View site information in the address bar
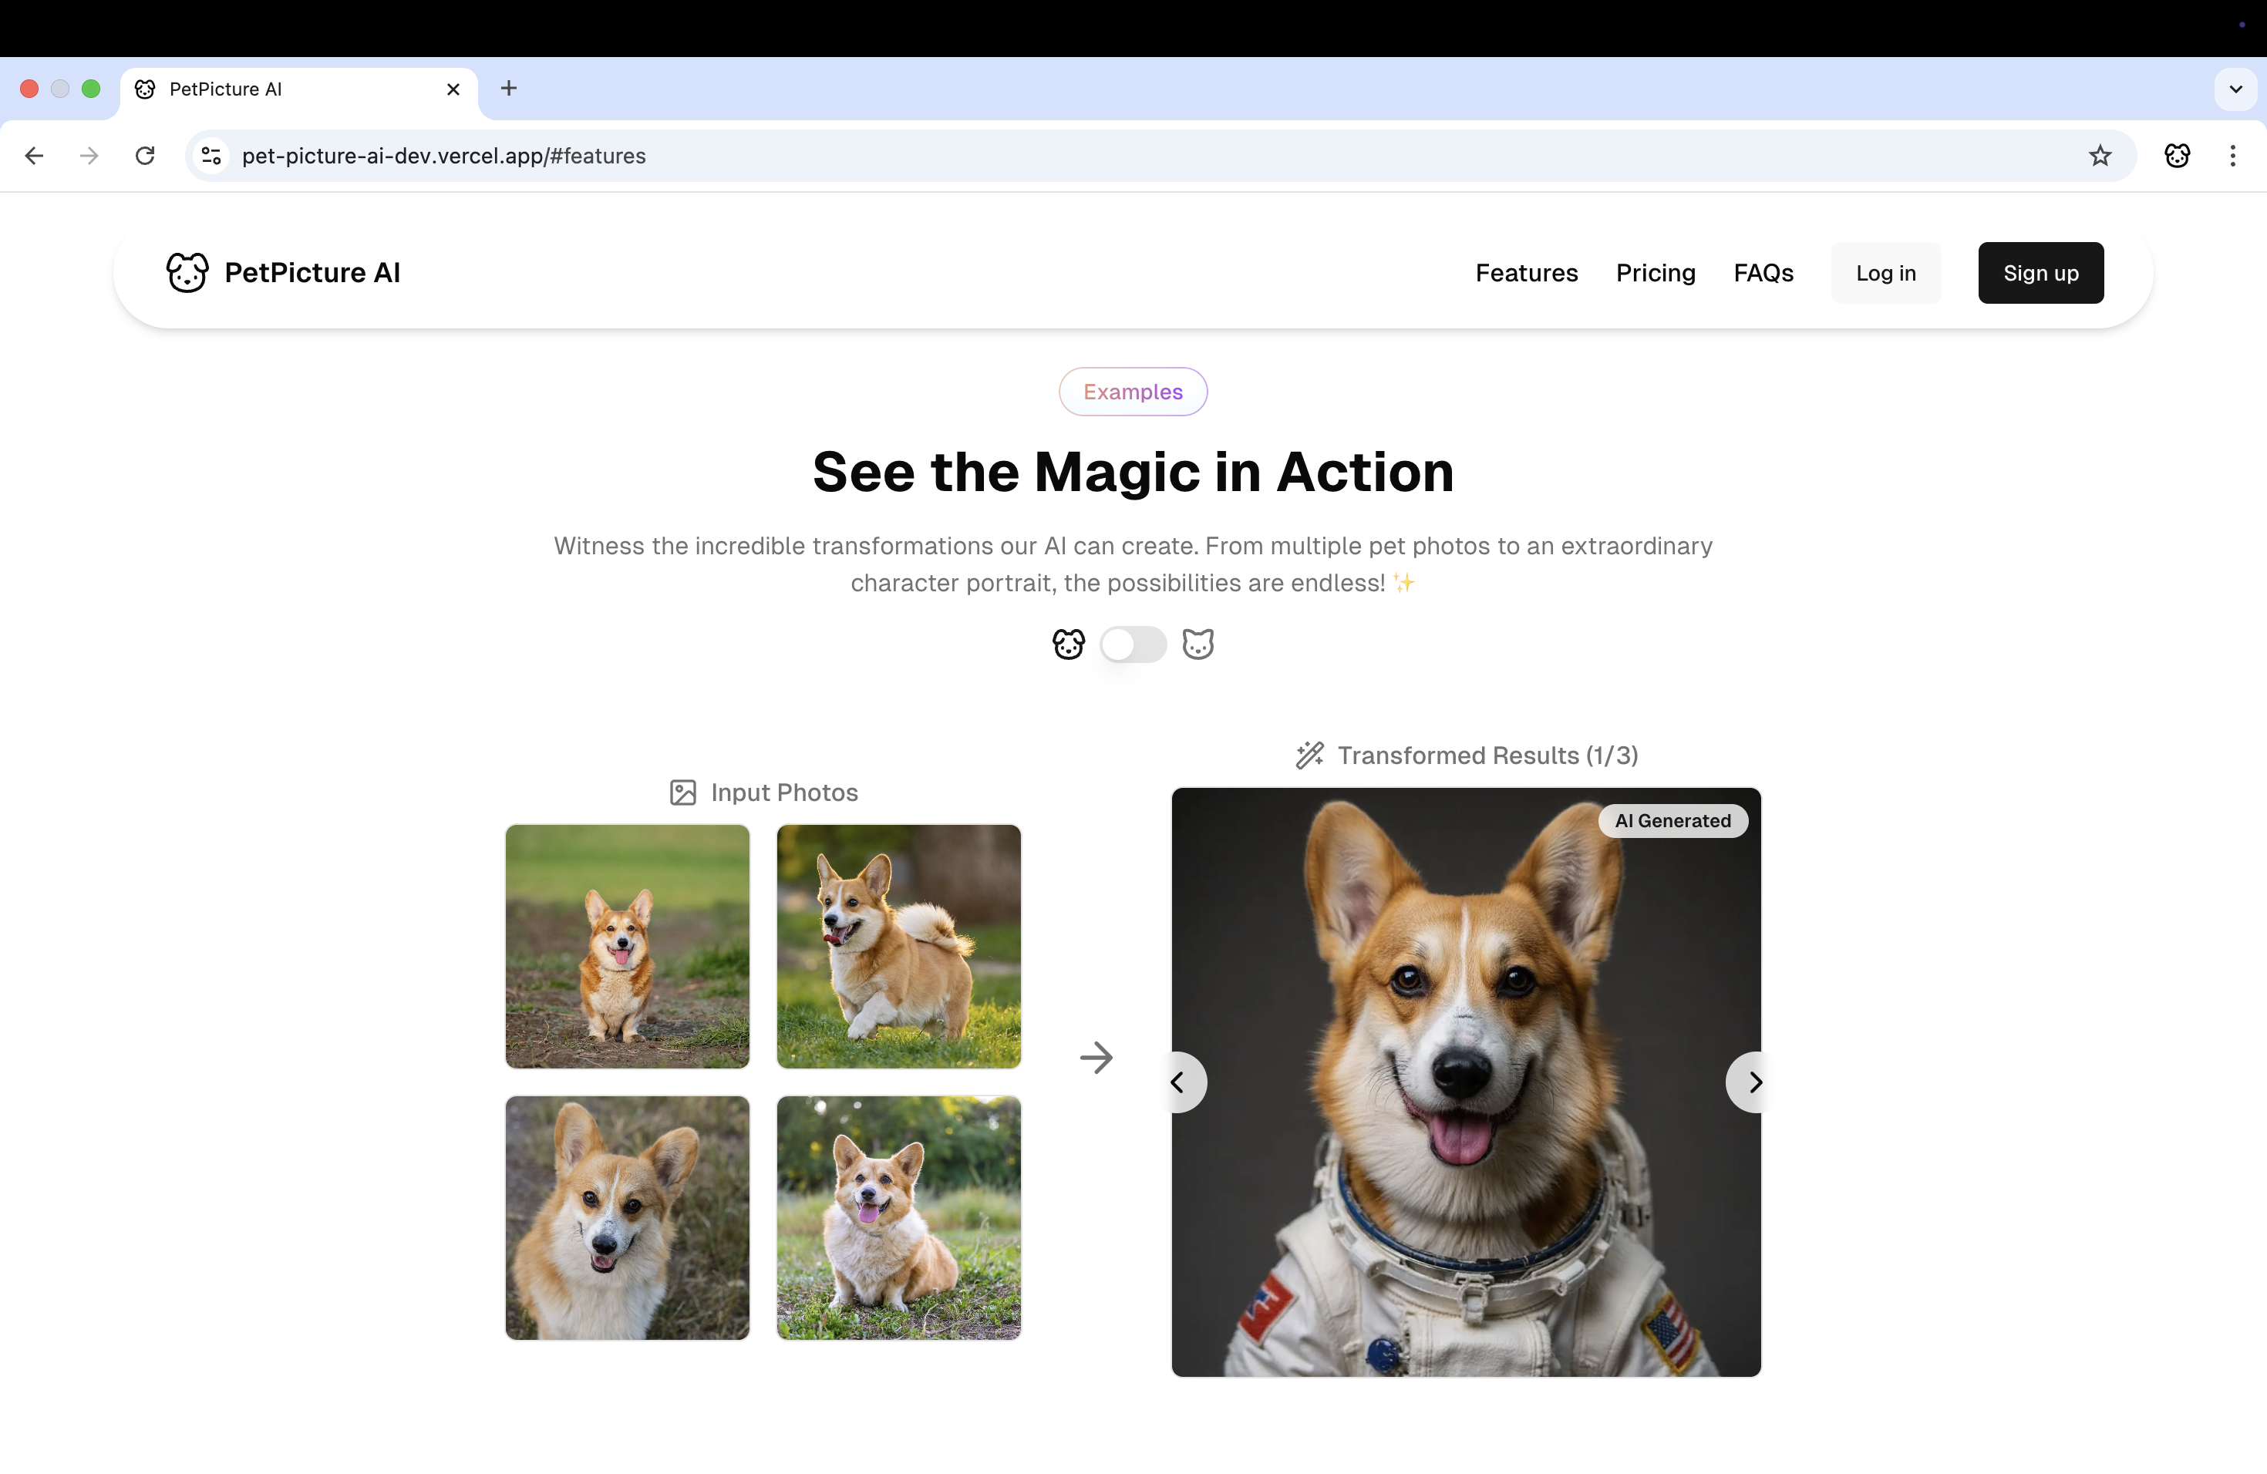This screenshot has height=1474, width=2267. click(x=211, y=155)
